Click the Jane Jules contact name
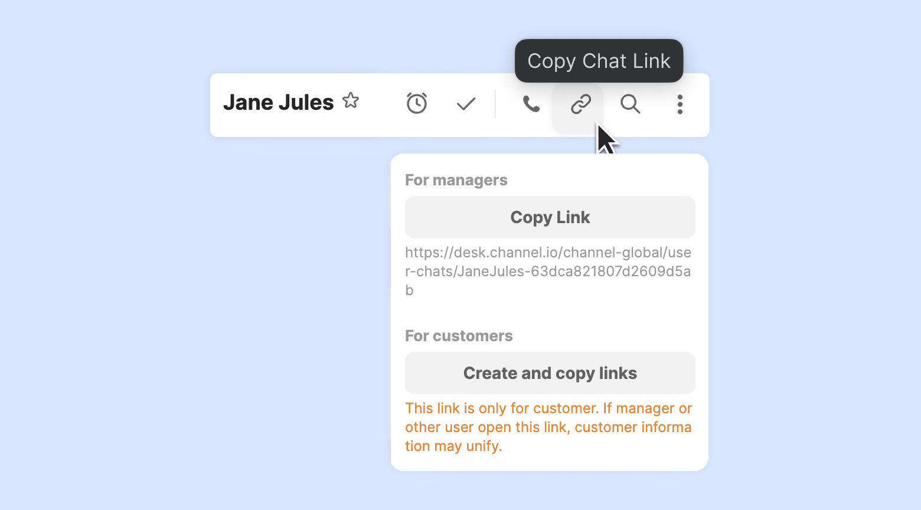Viewport: 921px width, 510px height. pos(279,103)
